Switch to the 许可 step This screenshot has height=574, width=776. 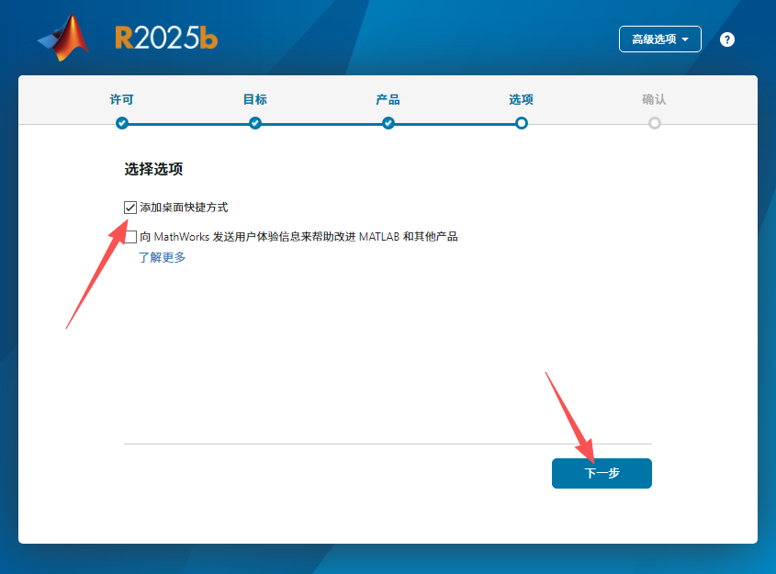[121, 99]
